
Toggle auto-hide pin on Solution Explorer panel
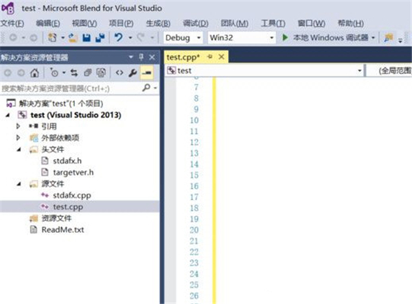(x=141, y=56)
